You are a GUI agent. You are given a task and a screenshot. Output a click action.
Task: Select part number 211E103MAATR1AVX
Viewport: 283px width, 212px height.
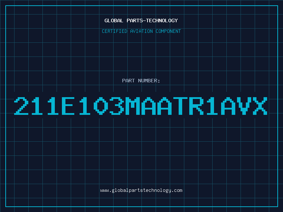140,106
